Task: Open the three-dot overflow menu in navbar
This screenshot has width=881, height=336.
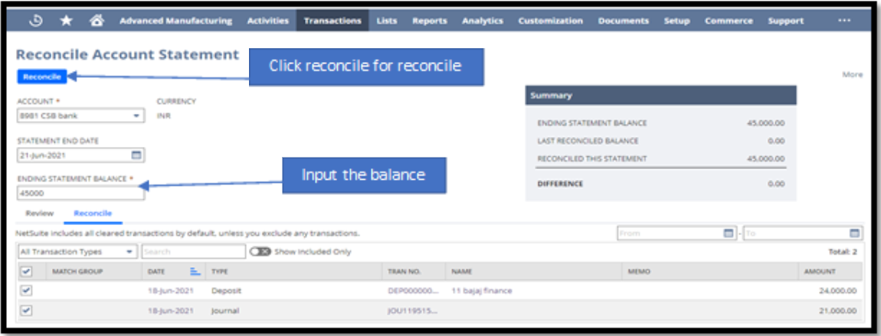Action: [x=844, y=21]
